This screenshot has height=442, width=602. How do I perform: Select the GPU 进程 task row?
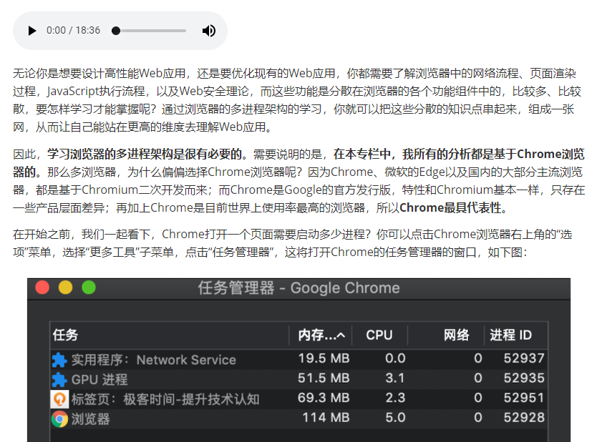[x=298, y=379]
